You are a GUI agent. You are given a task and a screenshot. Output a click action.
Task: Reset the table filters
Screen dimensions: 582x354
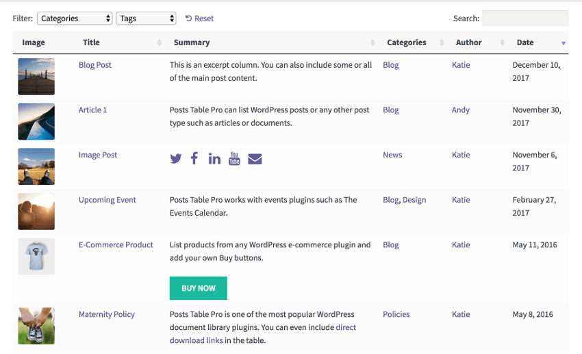(199, 18)
